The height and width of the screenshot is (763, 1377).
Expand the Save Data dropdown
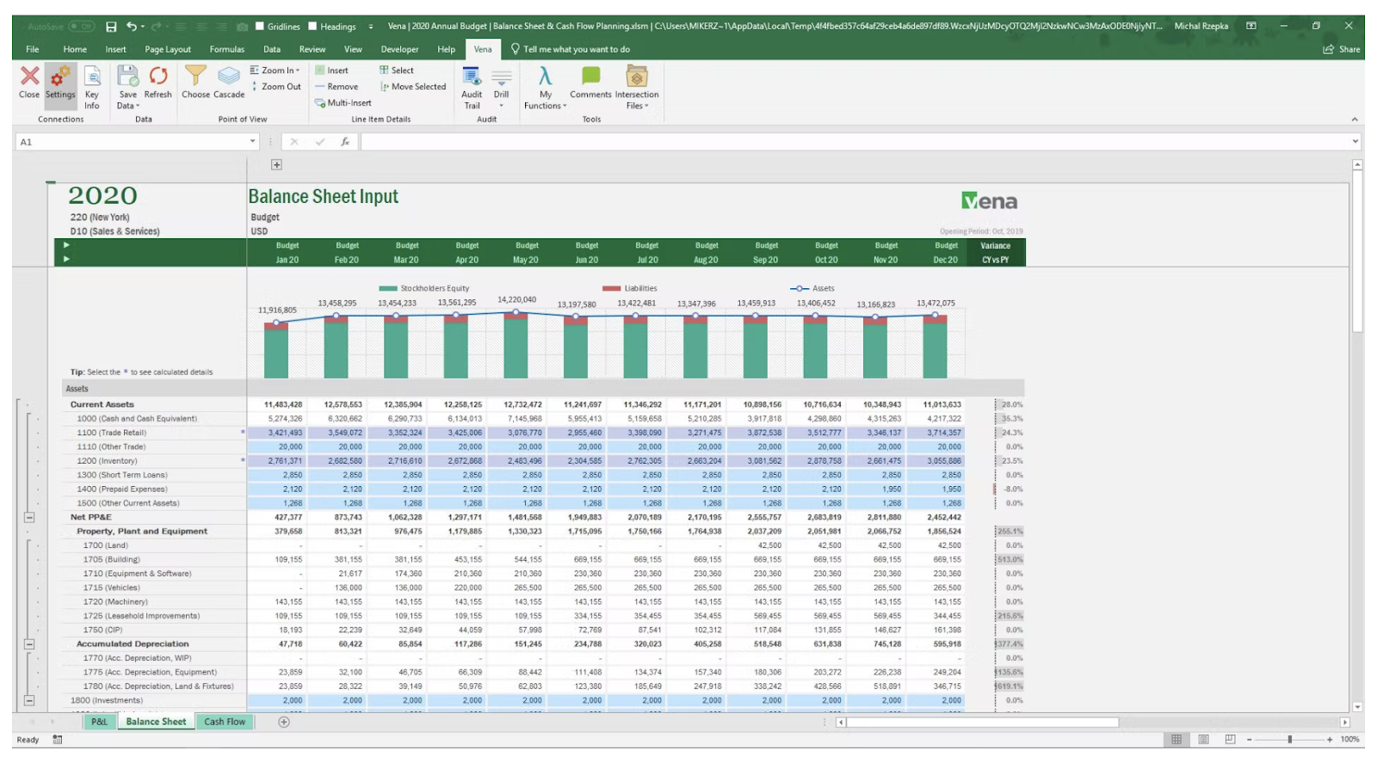click(x=128, y=106)
